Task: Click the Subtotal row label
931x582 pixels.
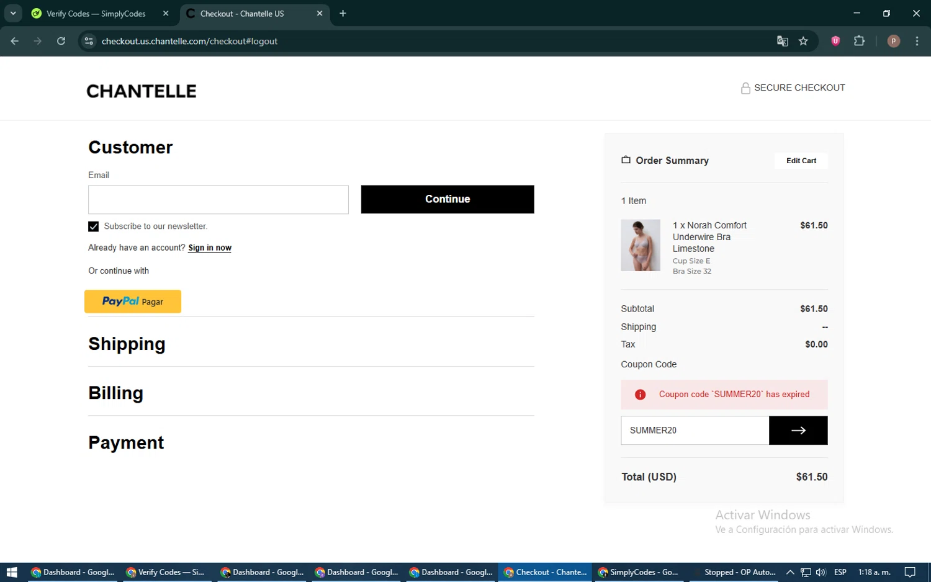Action: [637, 309]
